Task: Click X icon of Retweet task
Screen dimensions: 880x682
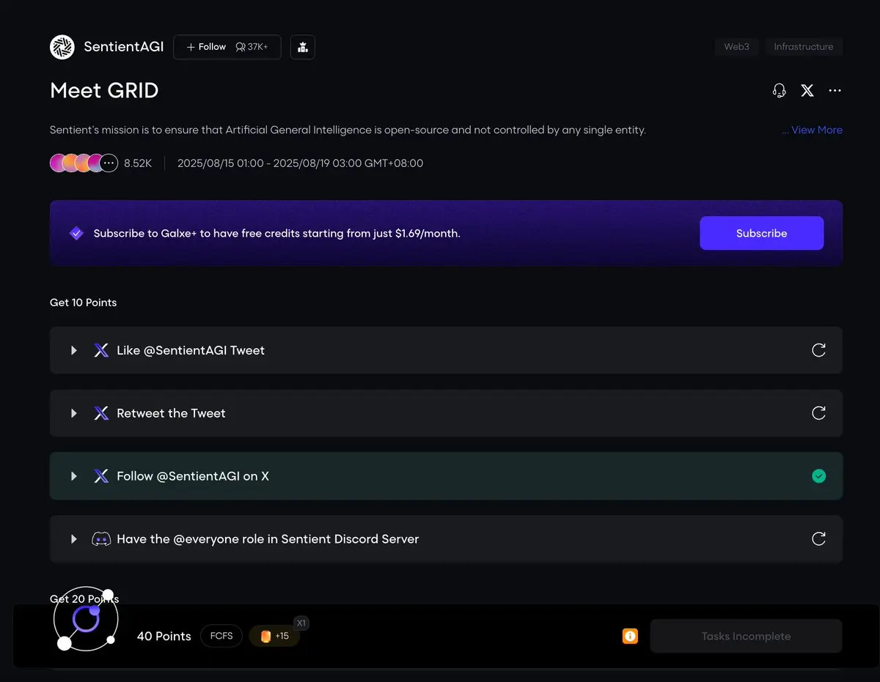Action: click(101, 413)
